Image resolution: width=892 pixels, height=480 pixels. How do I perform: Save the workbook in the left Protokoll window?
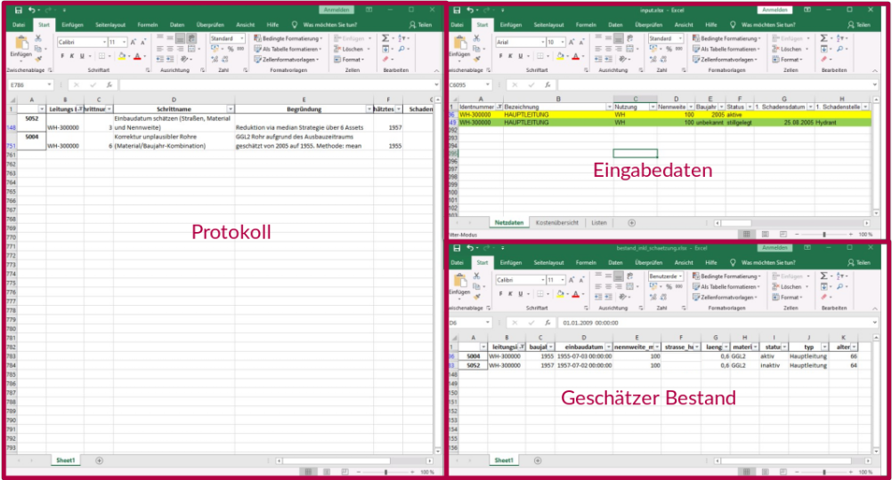tap(18, 11)
